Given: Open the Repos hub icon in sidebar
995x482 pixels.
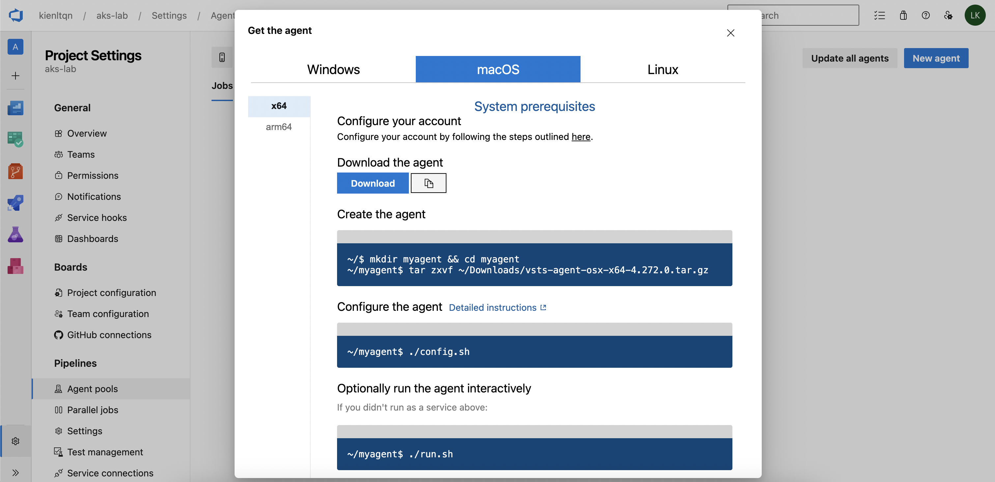Looking at the screenshot, I should click(x=15, y=171).
